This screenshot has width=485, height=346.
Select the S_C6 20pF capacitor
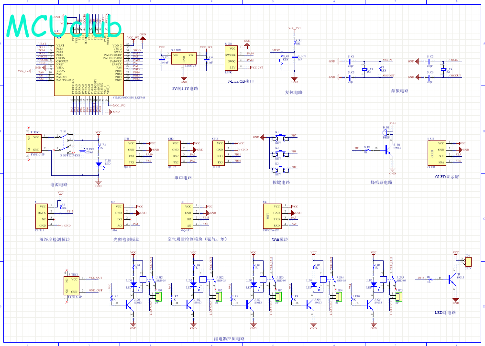(x=430, y=77)
